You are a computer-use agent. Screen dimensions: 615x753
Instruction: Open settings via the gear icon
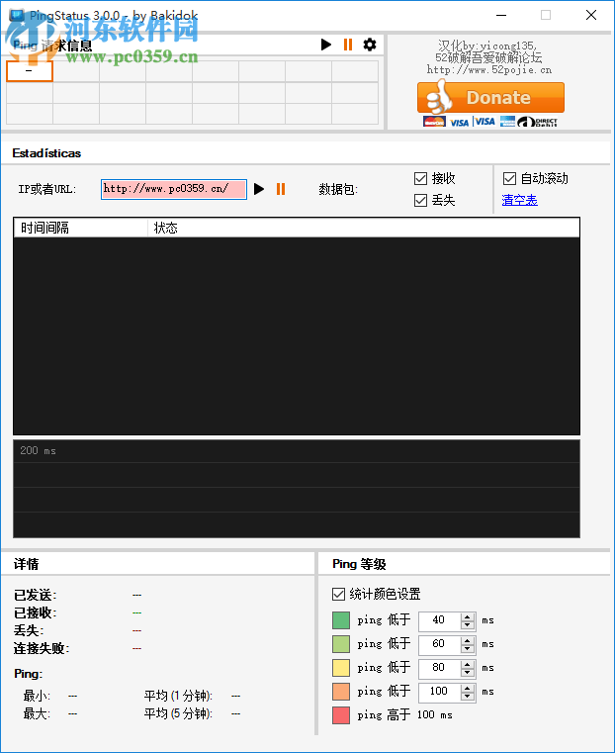point(370,45)
